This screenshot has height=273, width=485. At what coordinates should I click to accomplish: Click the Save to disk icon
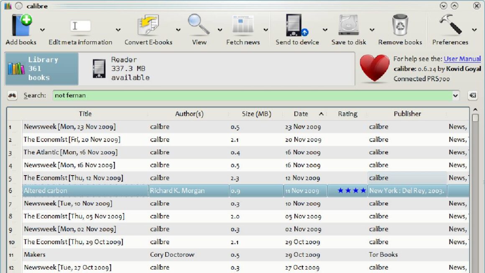click(x=349, y=25)
